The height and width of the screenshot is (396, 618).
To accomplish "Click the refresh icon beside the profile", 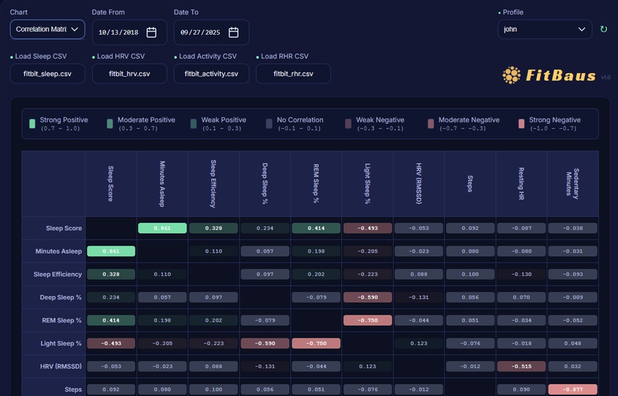I will point(604,29).
